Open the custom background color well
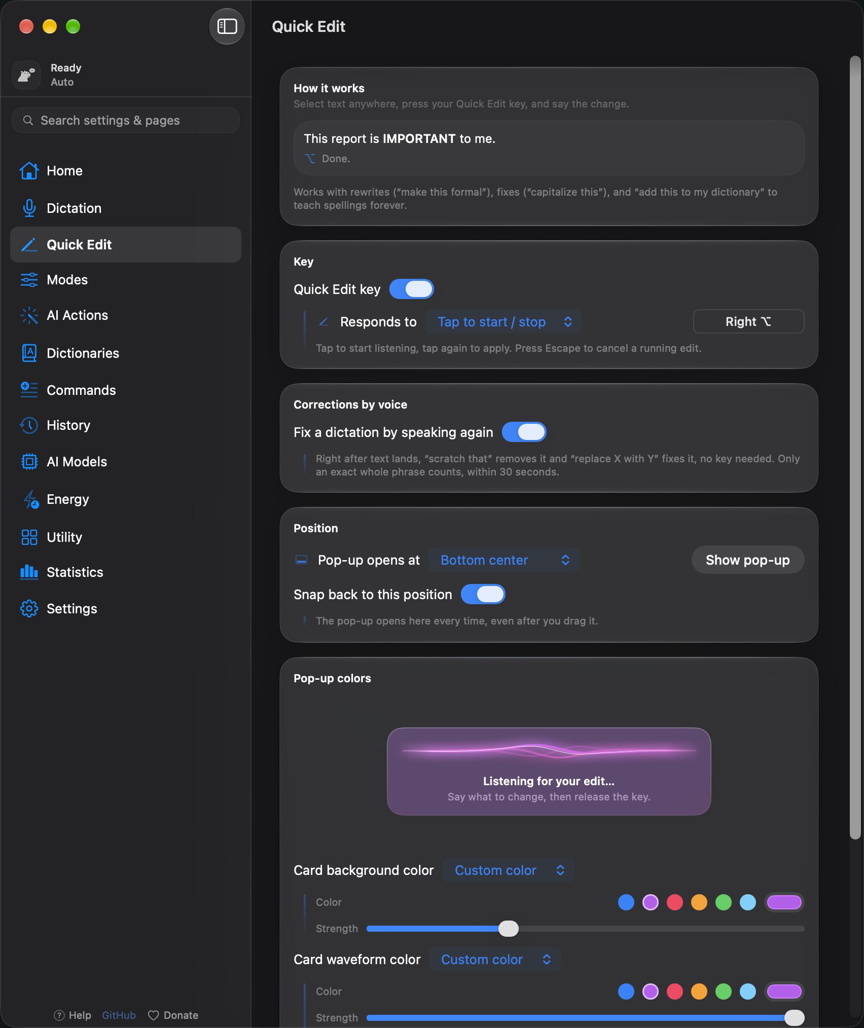 click(x=784, y=902)
